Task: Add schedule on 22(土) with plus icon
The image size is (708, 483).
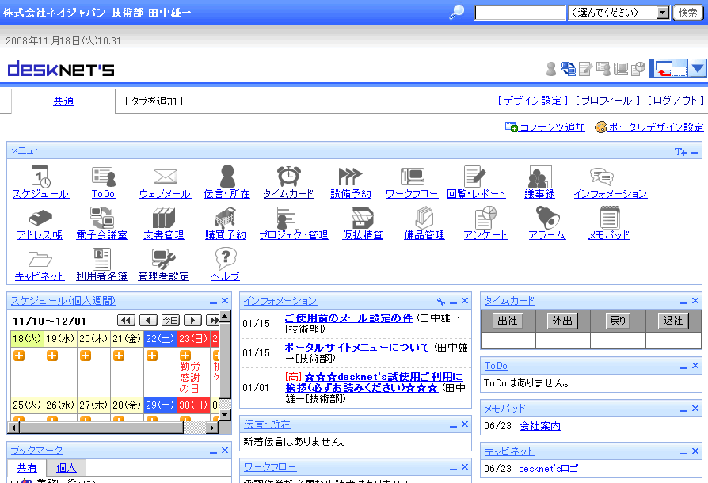Action: [152, 356]
